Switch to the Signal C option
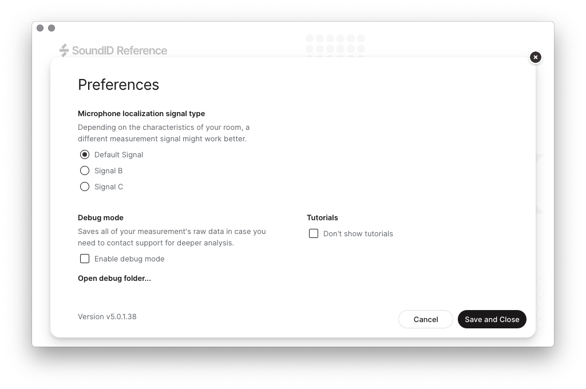586x389 pixels. tap(85, 186)
